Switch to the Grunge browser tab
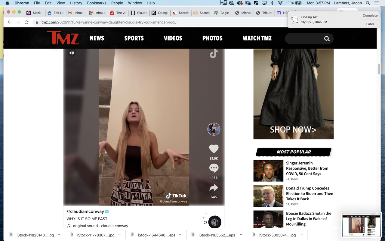 160,13
